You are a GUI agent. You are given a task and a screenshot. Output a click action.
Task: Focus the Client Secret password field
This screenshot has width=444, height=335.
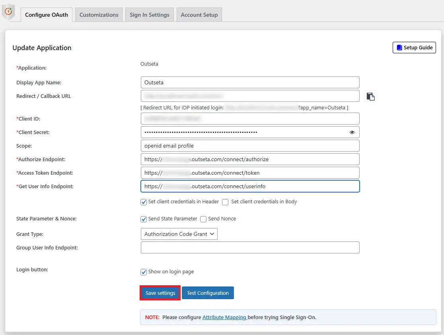tap(250, 132)
